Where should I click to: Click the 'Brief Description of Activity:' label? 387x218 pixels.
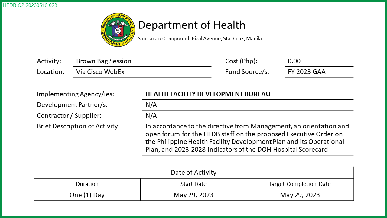tap(78, 126)
